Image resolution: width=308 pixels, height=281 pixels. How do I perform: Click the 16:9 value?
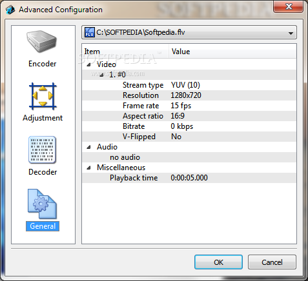[178, 116]
